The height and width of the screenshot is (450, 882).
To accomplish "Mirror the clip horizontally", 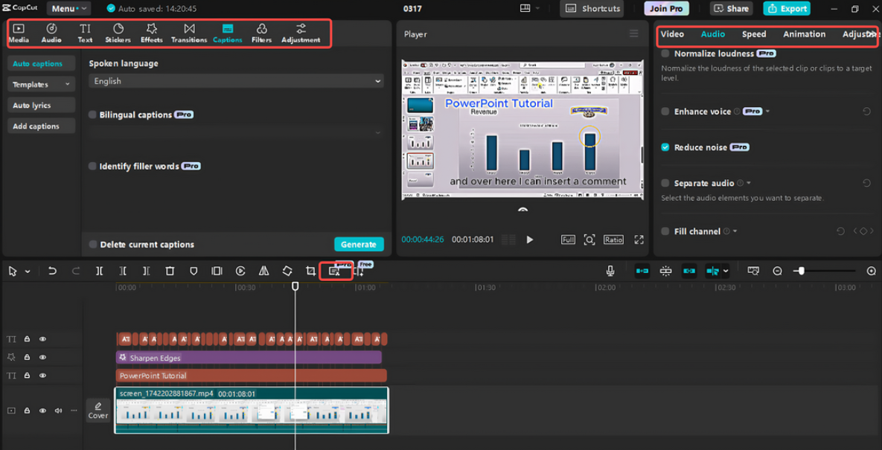I will point(263,271).
